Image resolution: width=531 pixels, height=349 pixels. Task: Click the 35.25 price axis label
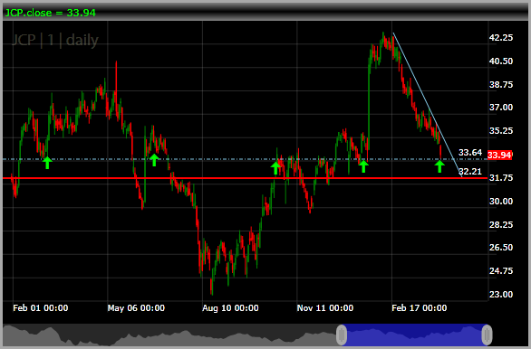click(501, 131)
